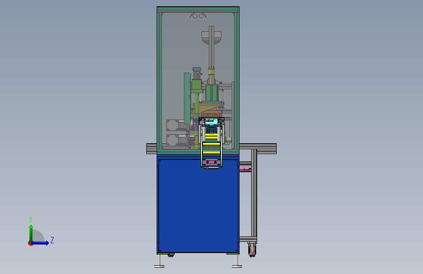Viewport: 423px width, 274px height.
Task: Select the pink cylinder on the side frame
Action: [245, 169]
